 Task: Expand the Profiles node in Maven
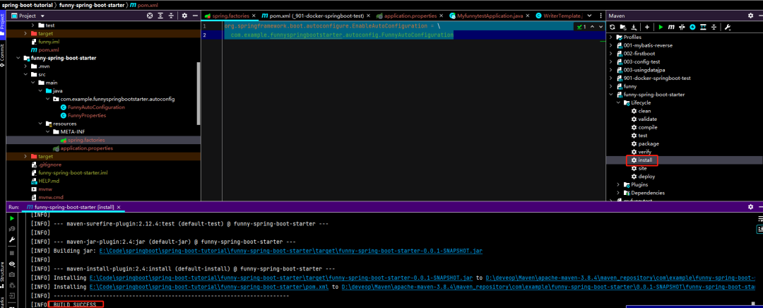(611, 37)
